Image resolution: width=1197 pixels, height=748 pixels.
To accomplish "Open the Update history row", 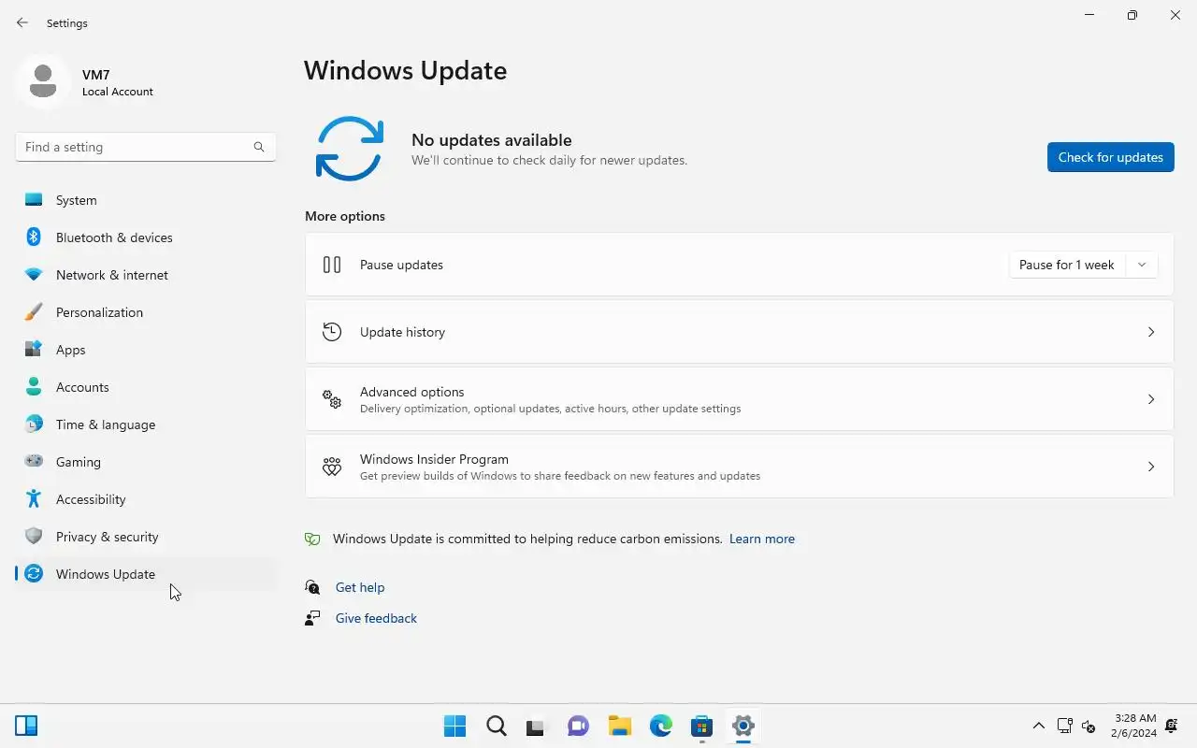I will coord(739,332).
